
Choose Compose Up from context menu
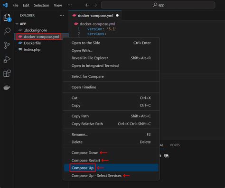point(111,168)
